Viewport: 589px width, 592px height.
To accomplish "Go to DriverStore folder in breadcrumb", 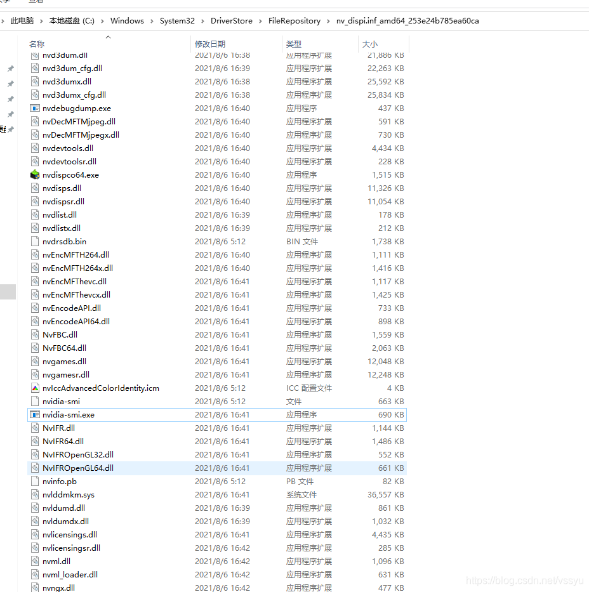I will (232, 21).
